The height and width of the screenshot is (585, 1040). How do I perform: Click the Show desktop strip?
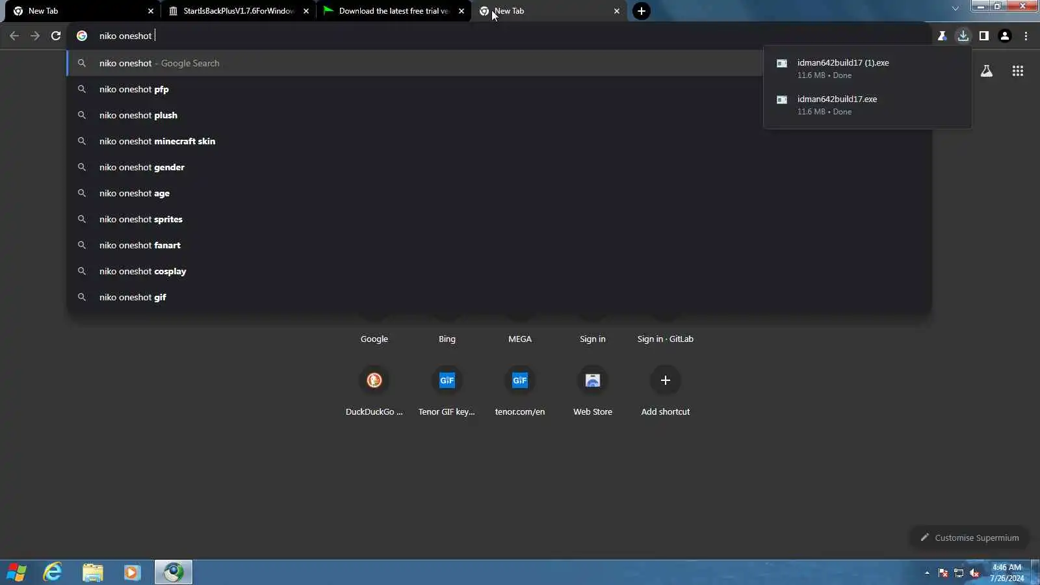[1035, 573]
